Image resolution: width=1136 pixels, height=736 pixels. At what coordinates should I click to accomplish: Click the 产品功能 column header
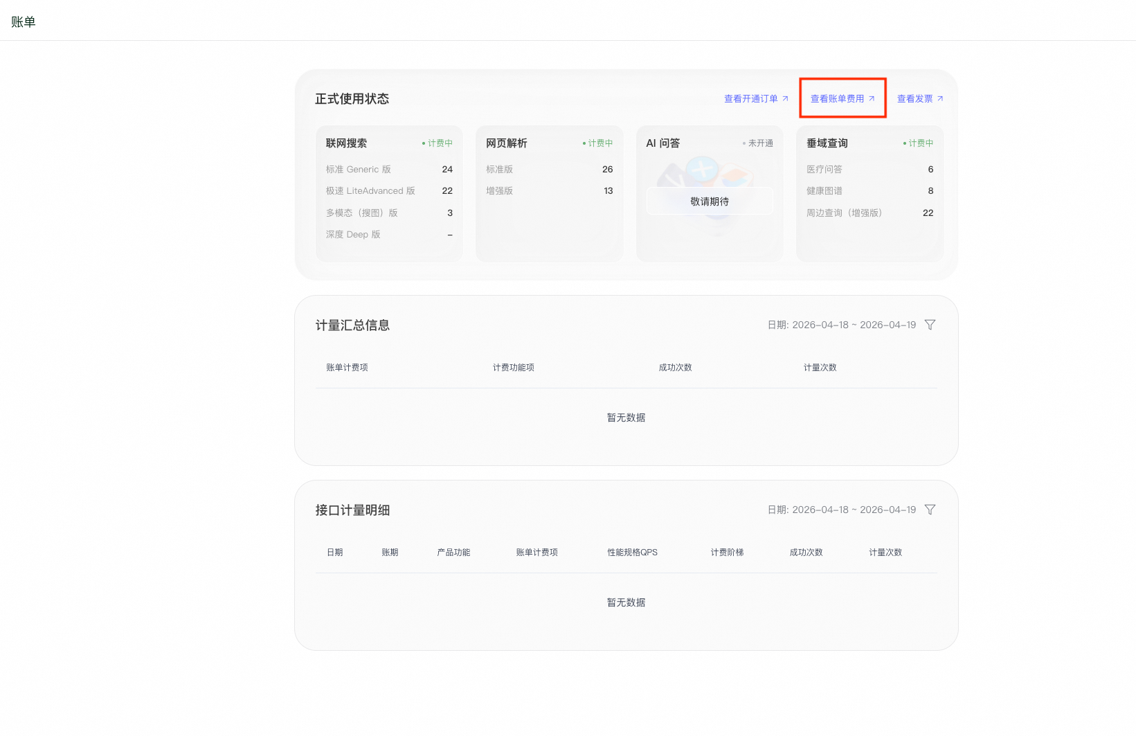pyautogui.click(x=453, y=553)
